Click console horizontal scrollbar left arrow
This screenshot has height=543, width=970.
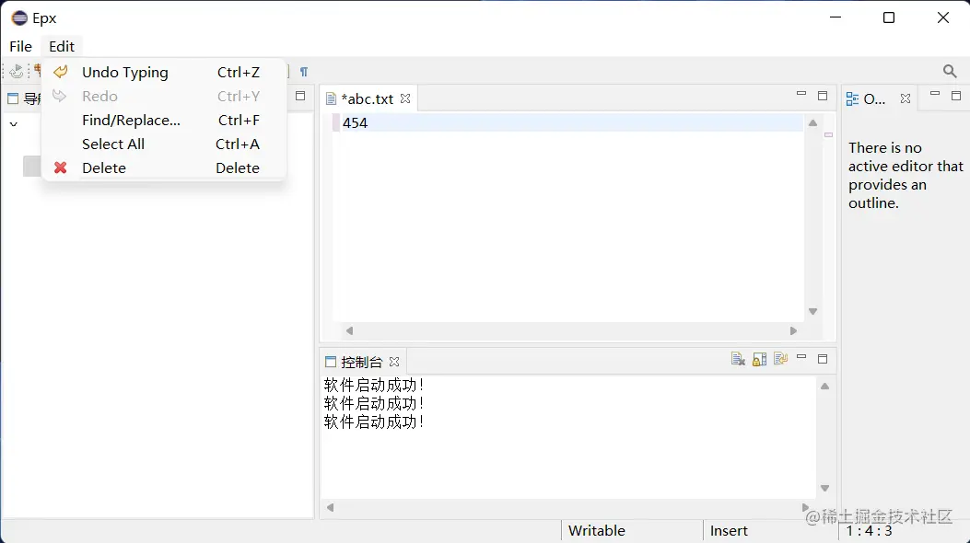(331, 507)
